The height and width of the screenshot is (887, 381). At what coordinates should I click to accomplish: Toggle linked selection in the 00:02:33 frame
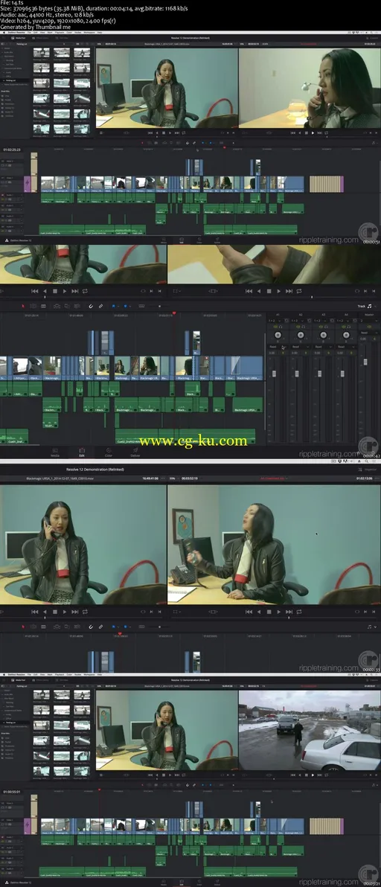click(x=100, y=627)
